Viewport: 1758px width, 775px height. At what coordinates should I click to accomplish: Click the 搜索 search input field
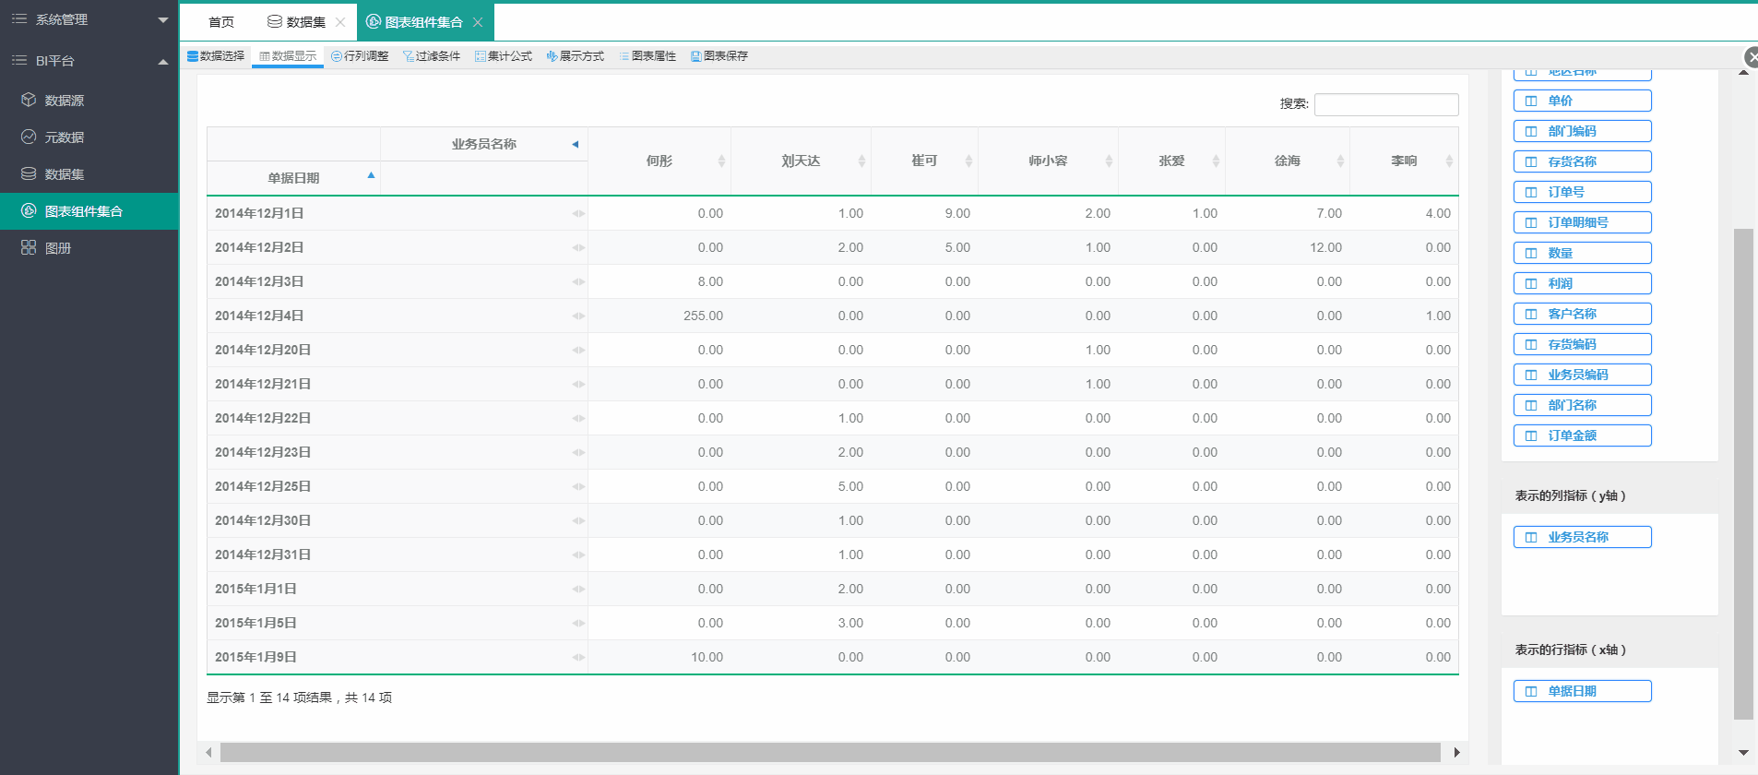pos(1385,104)
